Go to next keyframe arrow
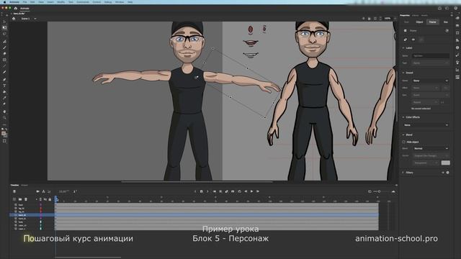This screenshot has width=461, height=259. click(x=207, y=191)
